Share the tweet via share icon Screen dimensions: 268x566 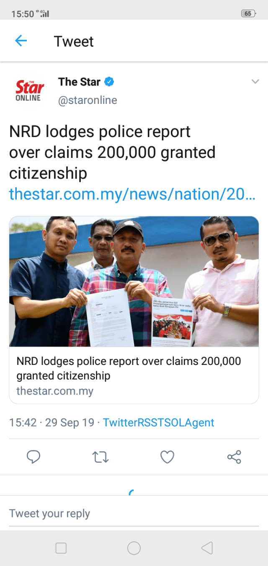[x=234, y=457]
